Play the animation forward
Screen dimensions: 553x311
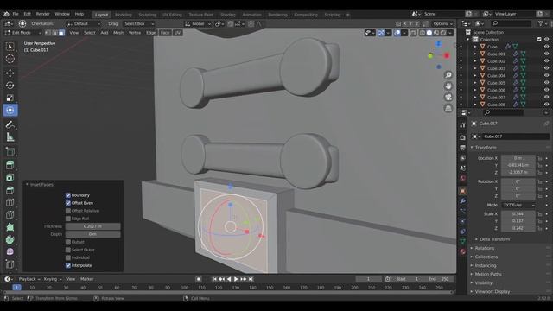[236, 279]
